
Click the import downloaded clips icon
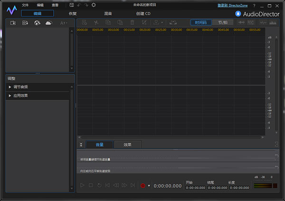[25, 23]
